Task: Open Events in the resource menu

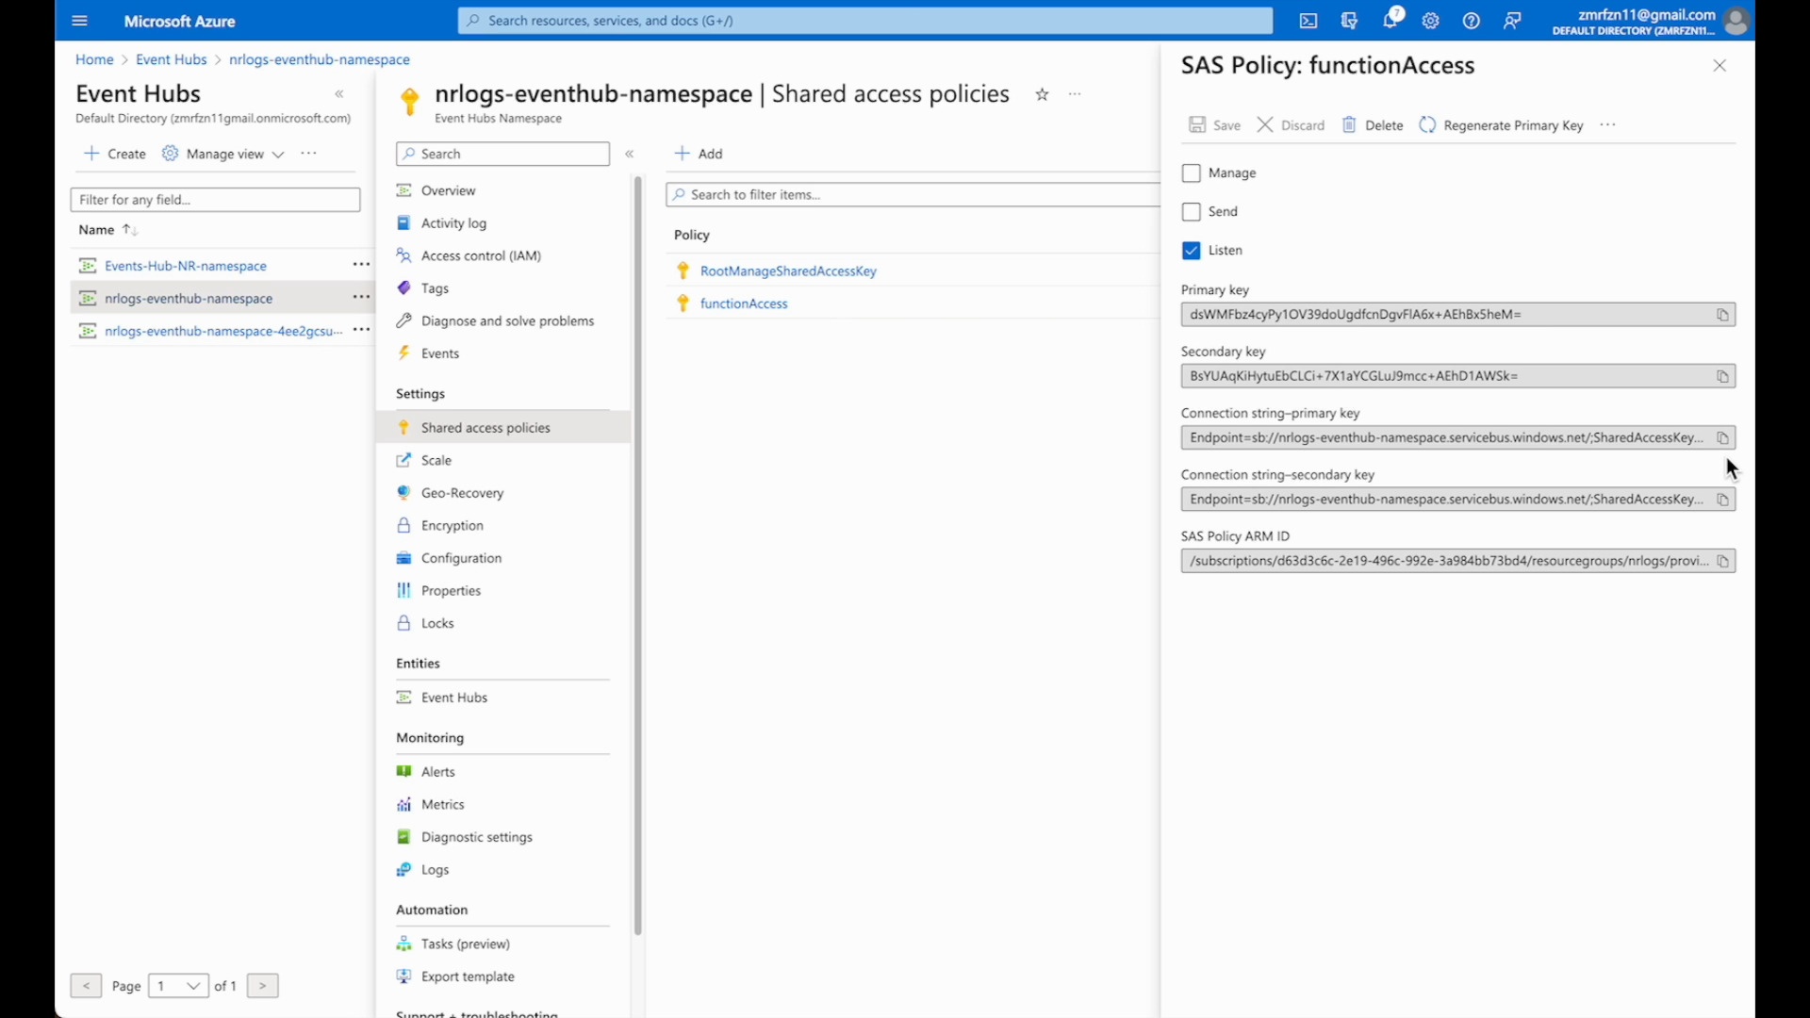Action: pos(440,353)
